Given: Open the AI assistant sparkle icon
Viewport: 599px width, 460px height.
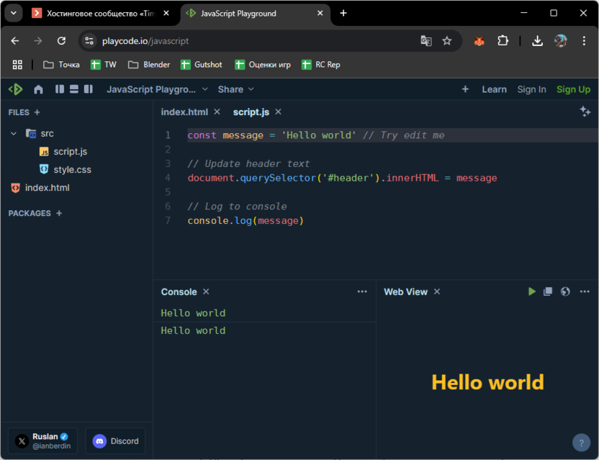Looking at the screenshot, I should tap(585, 112).
